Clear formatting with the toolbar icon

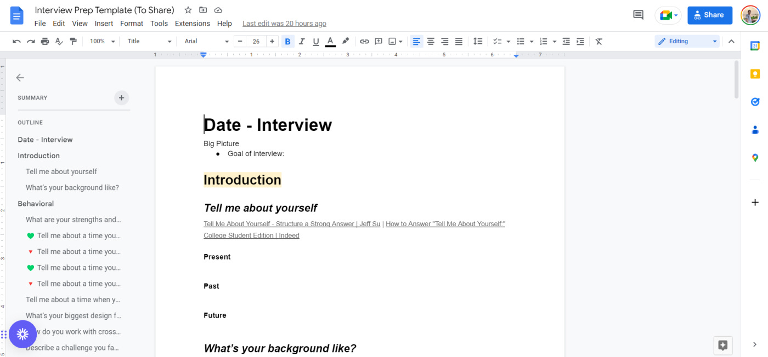tap(598, 41)
